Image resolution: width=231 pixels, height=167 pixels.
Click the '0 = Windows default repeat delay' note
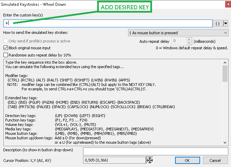point(192,48)
